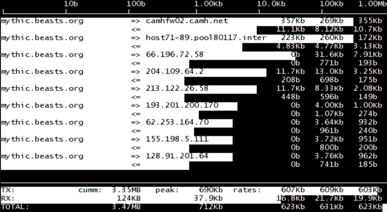
Task: Click the address 204.109.64.2
Action: 175,71
